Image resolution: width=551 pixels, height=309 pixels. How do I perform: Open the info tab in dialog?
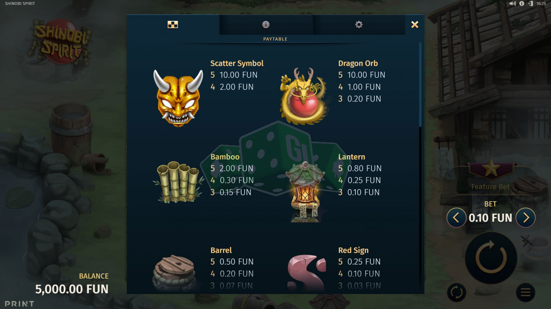265,25
